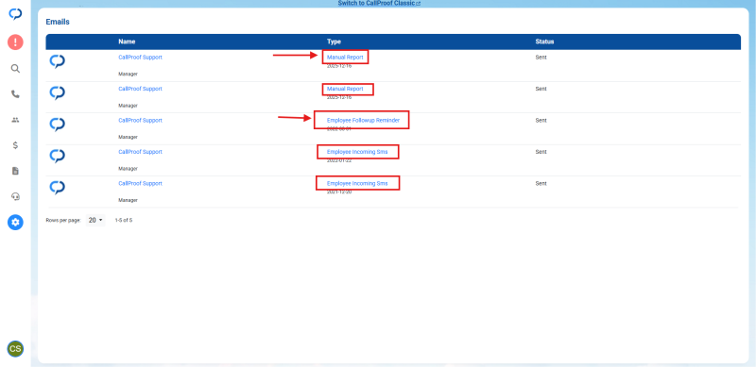The height and width of the screenshot is (367, 756).
Task: Click the CallProof logo in the sidebar
Action: click(15, 14)
